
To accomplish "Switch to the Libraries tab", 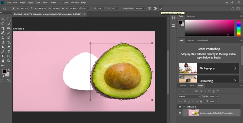I will pos(190,40).
